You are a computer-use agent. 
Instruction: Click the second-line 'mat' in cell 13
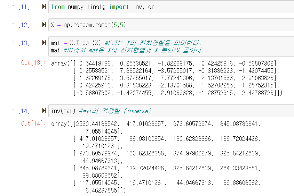55,50
